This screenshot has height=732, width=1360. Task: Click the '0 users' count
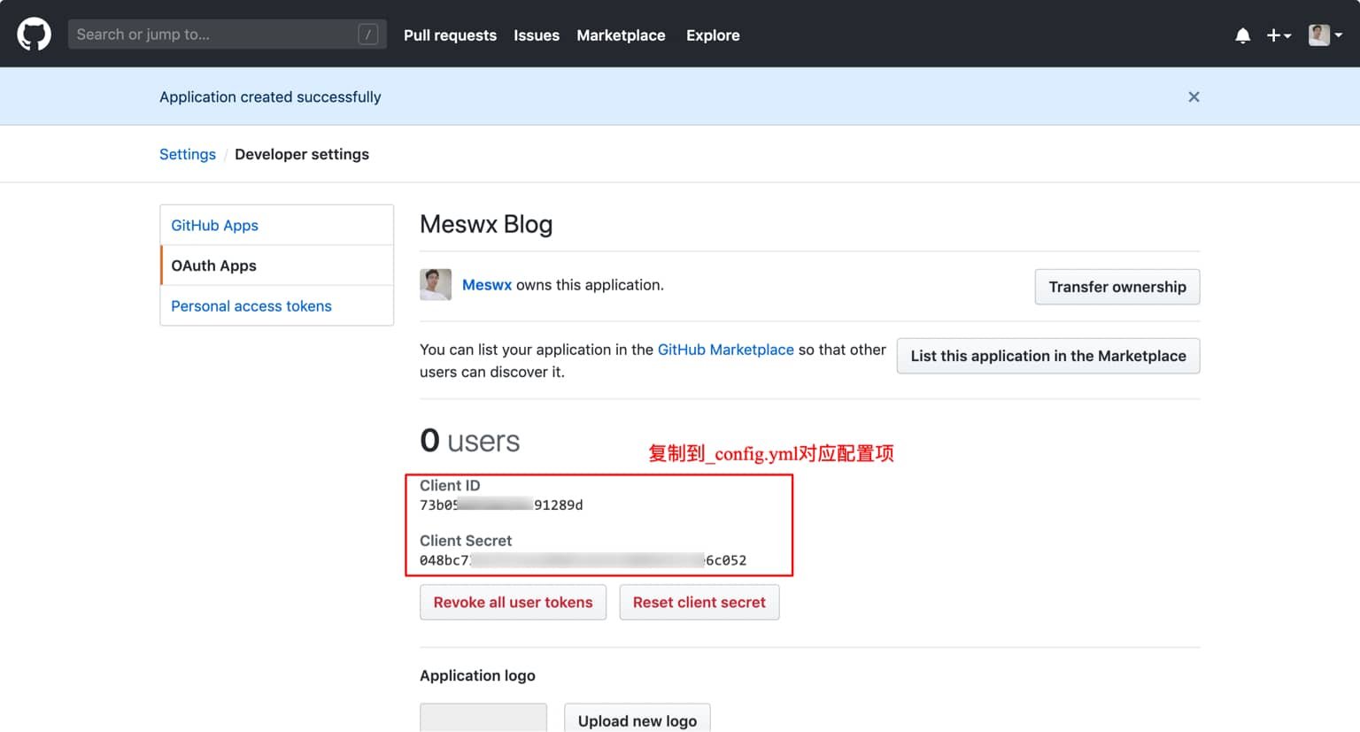tap(470, 441)
